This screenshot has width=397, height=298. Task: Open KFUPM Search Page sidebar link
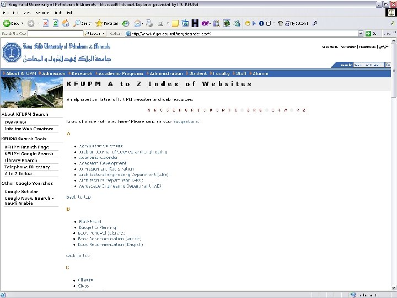click(26, 147)
